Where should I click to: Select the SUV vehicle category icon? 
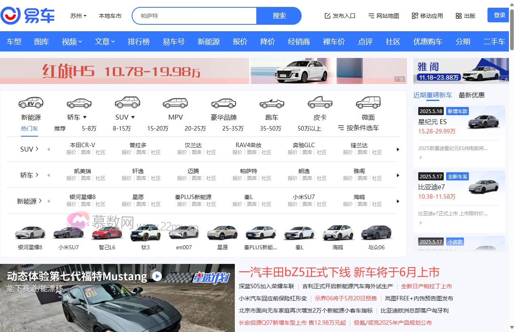[127, 103]
